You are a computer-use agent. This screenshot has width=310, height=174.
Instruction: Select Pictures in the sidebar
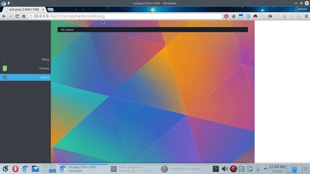(25, 68)
